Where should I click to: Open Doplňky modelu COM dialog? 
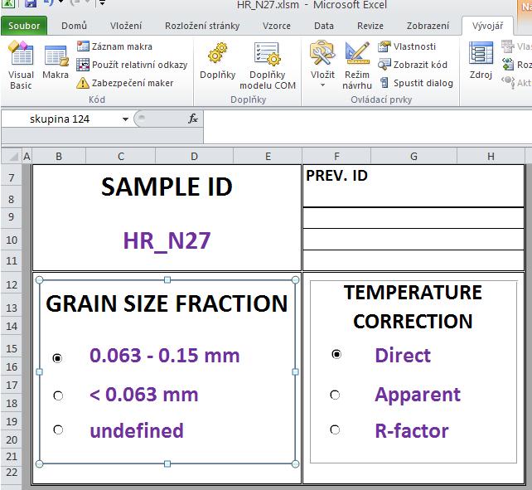[x=268, y=65]
